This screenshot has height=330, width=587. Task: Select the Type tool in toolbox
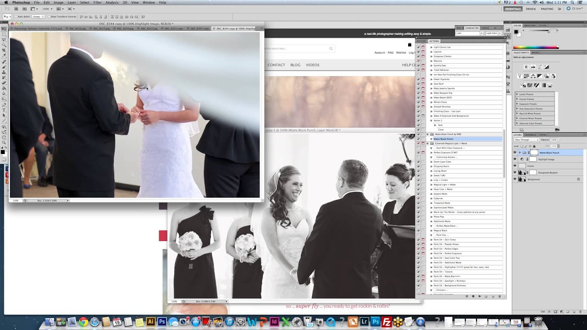pos(4,110)
